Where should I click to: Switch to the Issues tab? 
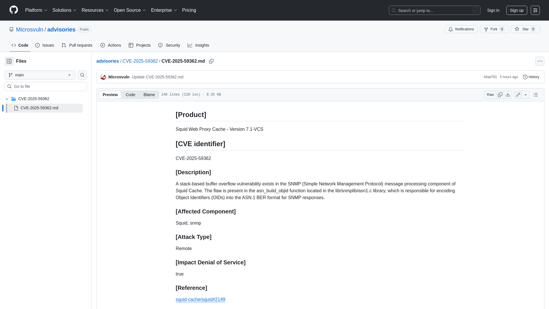pos(45,45)
